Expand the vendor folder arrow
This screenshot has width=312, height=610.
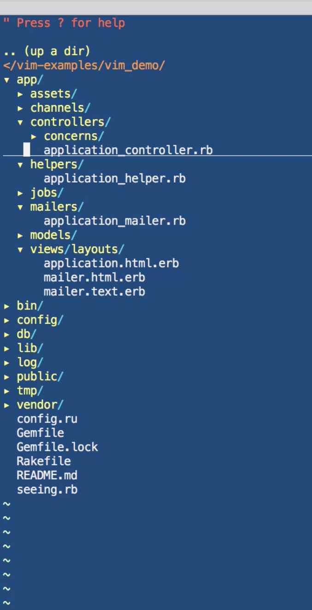pyautogui.click(x=6, y=405)
